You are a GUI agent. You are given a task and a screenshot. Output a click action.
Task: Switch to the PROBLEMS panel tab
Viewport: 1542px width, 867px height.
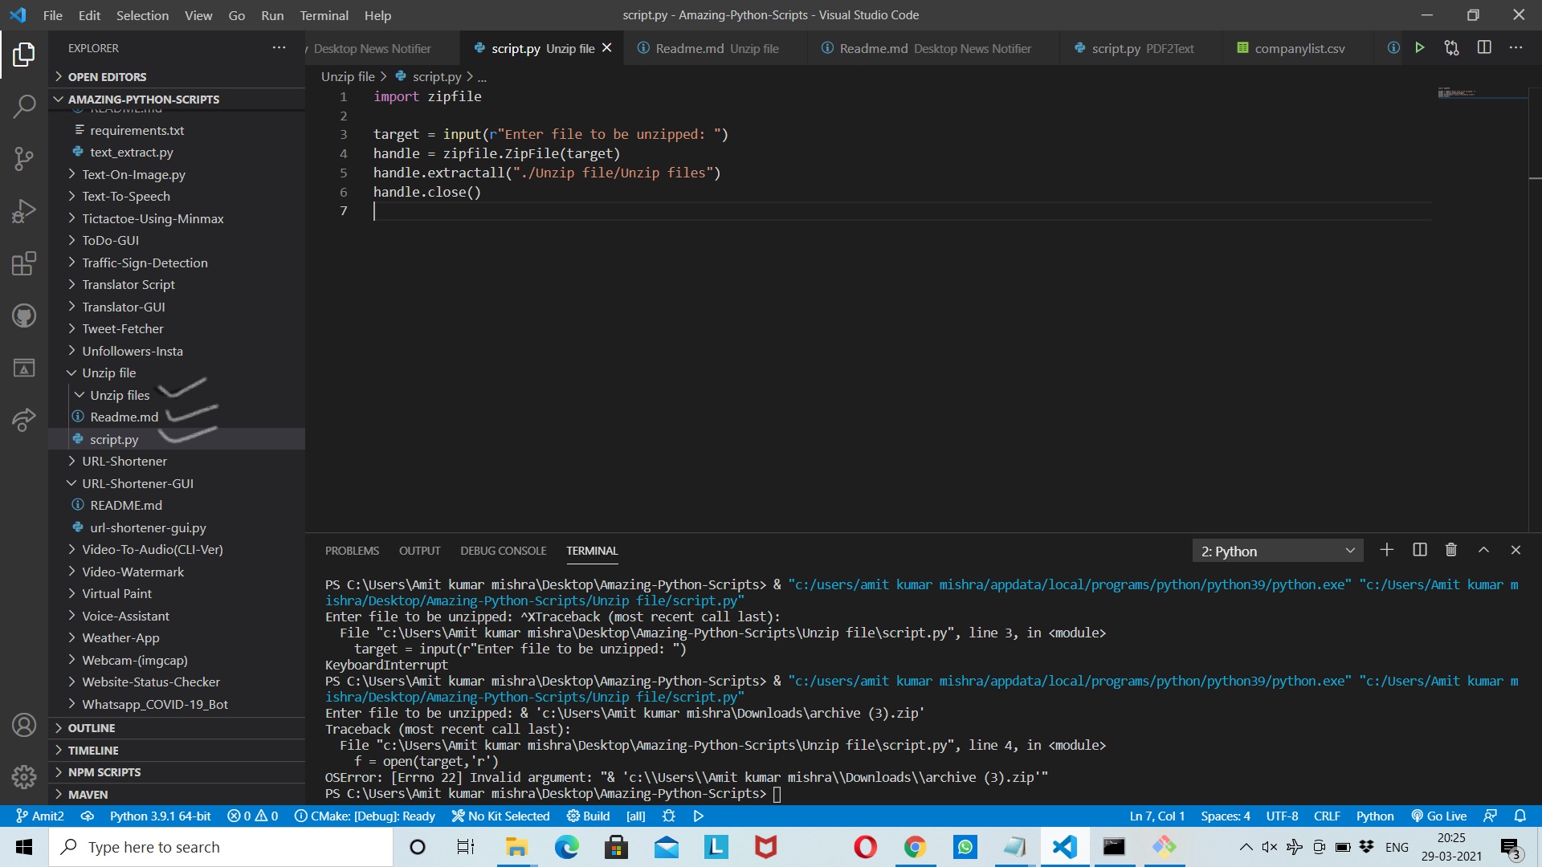coord(352,551)
